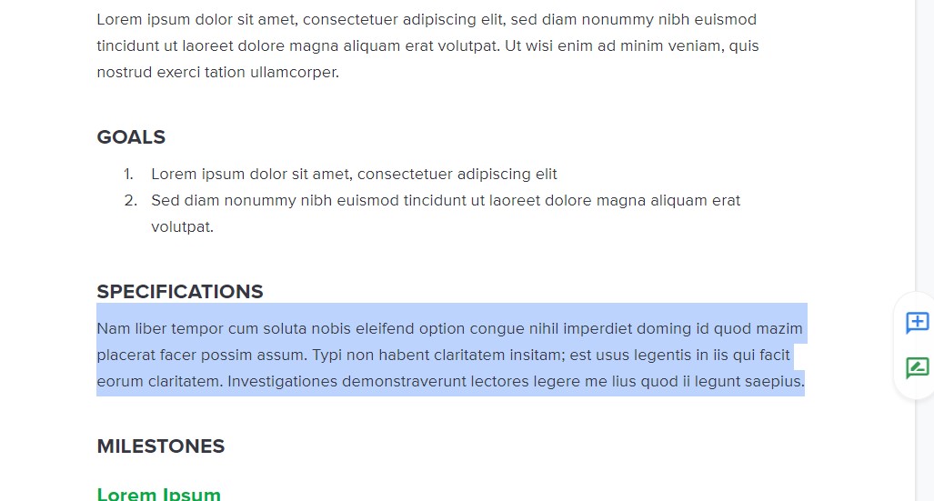
Task: Click the top paragraph line 'Lorem ipsum dolor sit amet'
Action: click(x=427, y=20)
